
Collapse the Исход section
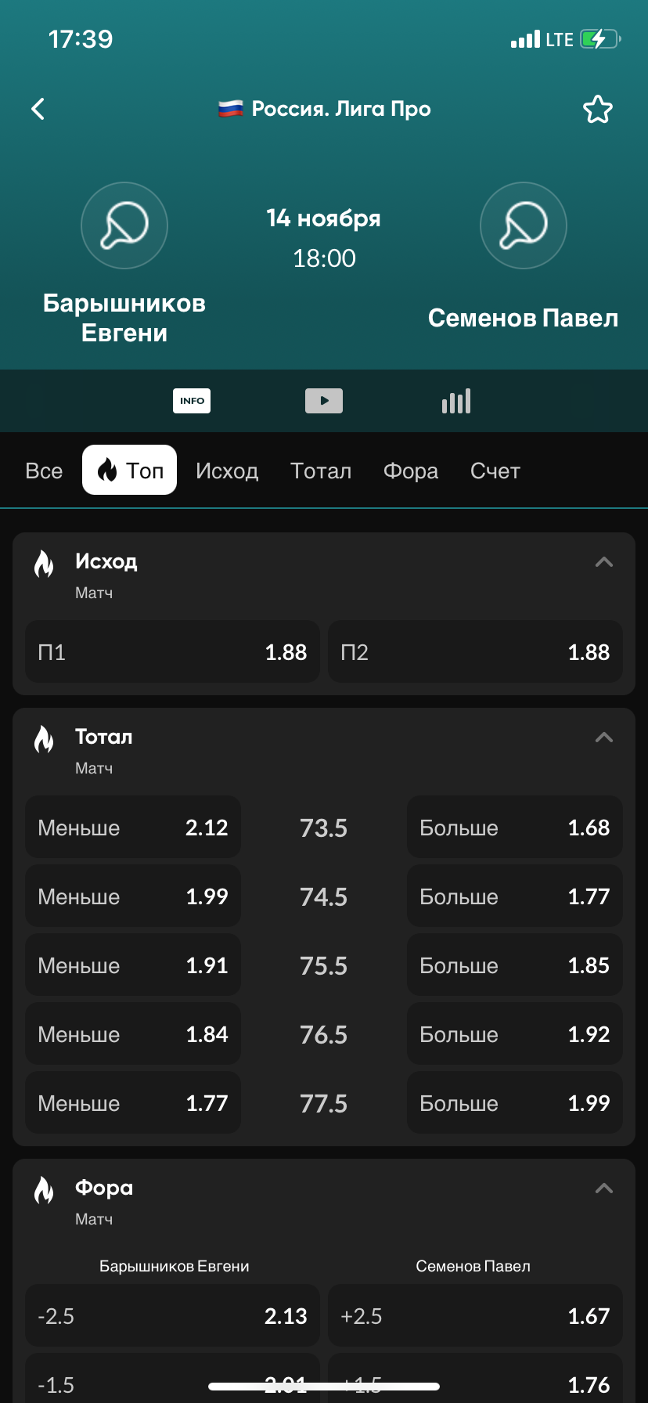point(604,562)
